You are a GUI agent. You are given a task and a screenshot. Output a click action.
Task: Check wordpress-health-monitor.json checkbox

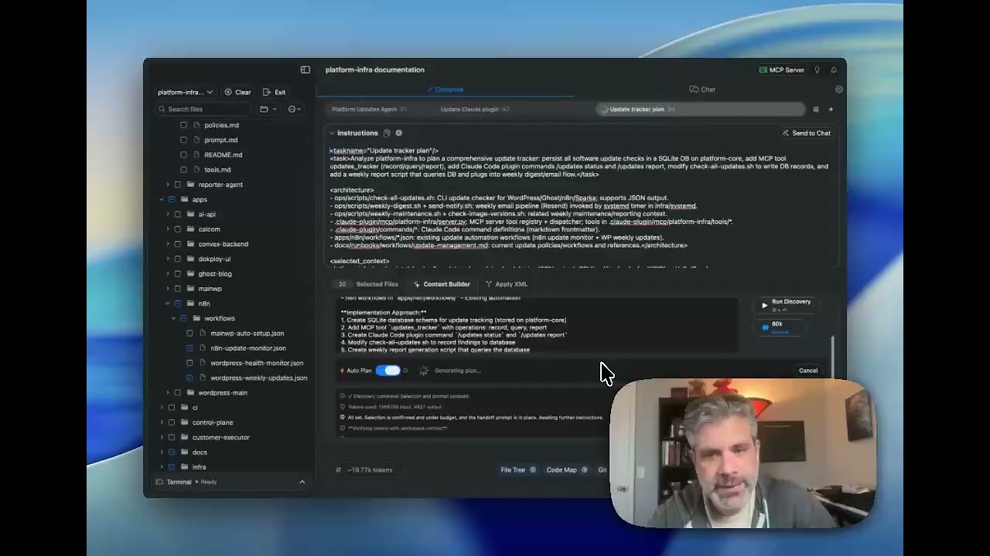pyautogui.click(x=189, y=363)
